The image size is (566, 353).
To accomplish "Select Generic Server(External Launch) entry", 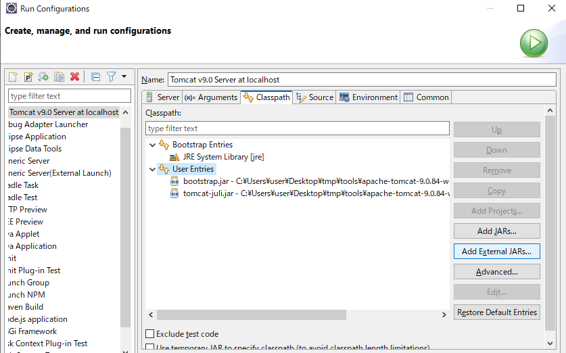I will [60, 173].
